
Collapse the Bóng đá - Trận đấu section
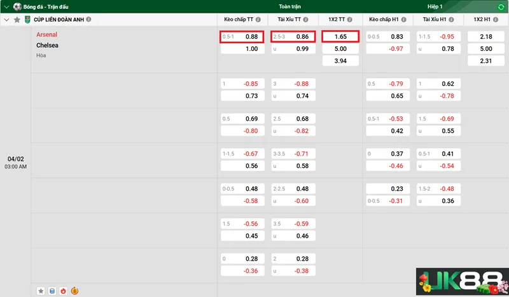[6, 6]
